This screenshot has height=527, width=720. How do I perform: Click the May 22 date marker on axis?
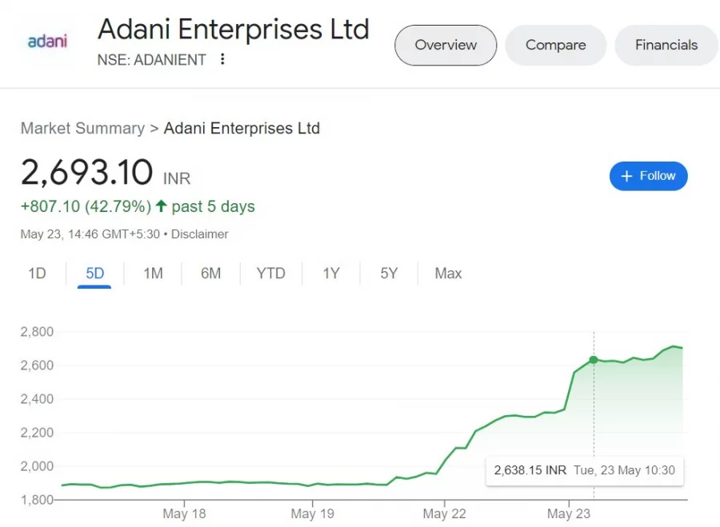tap(444, 513)
